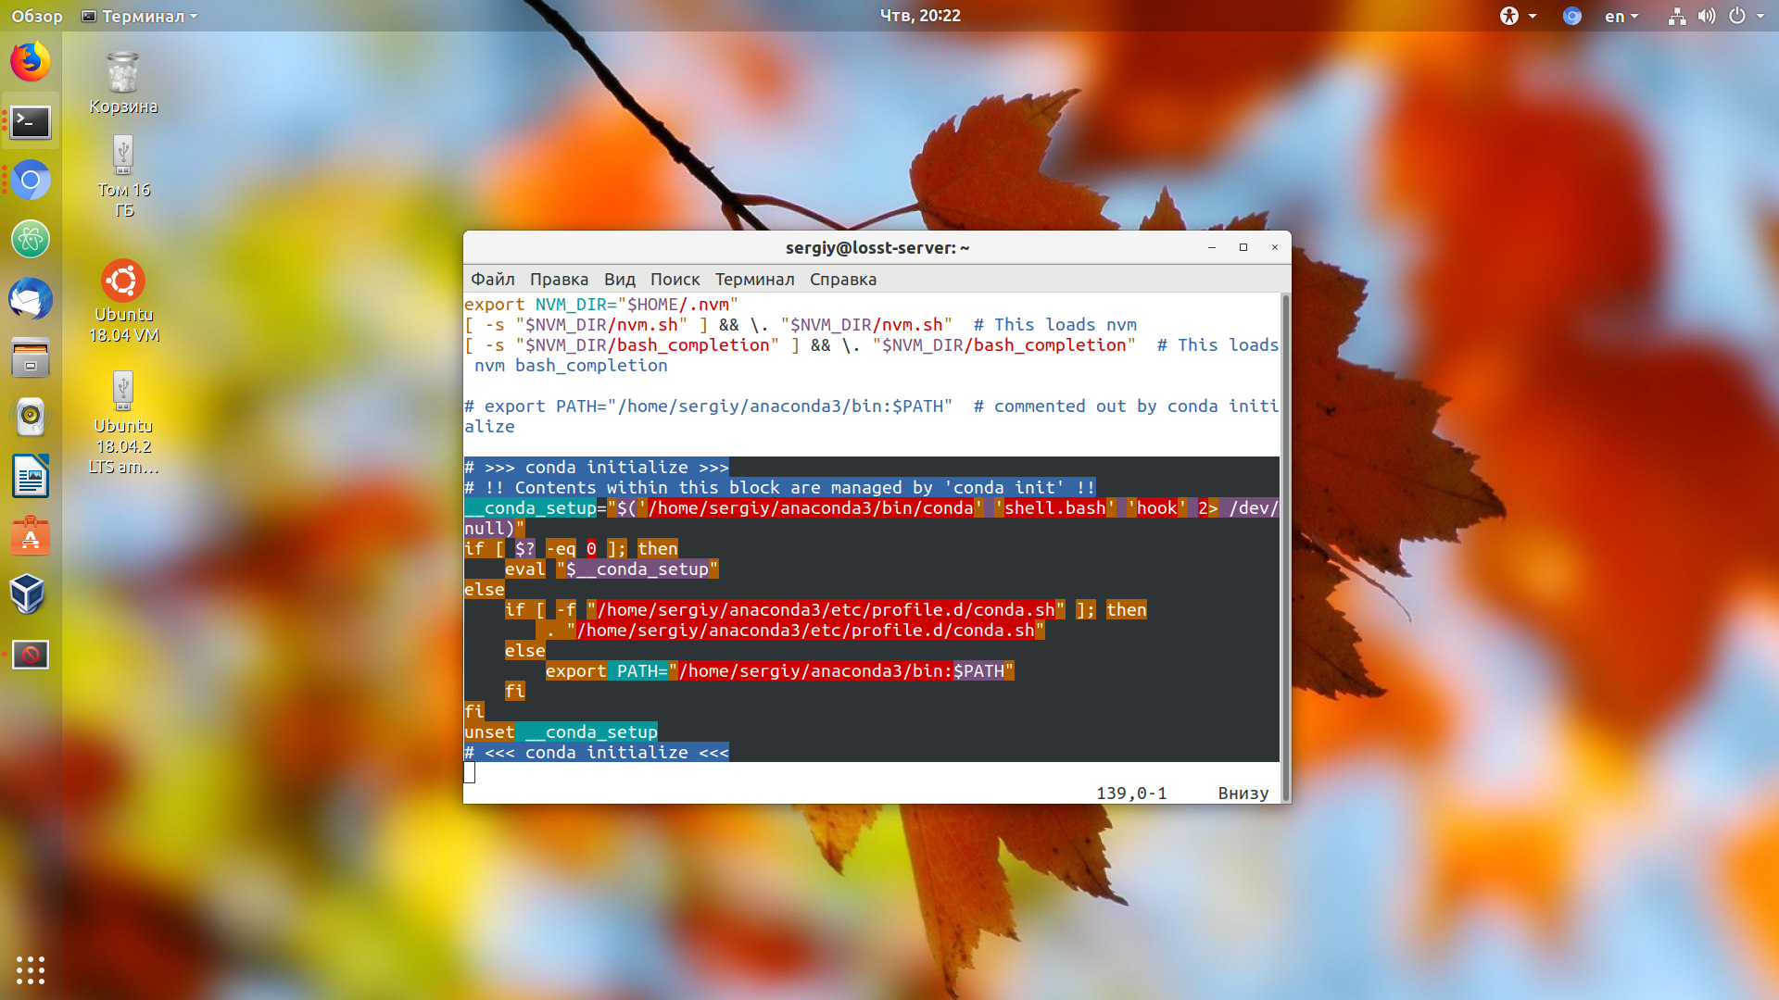
Task: Open the en keyboard layout dropdown
Action: point(1621,16)
